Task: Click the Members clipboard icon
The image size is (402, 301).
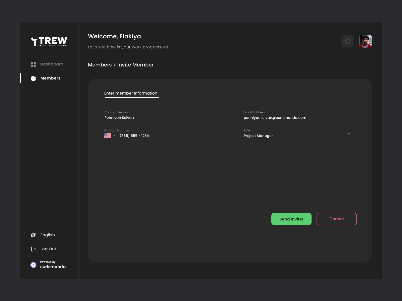Action: click(x=33, y=78)
